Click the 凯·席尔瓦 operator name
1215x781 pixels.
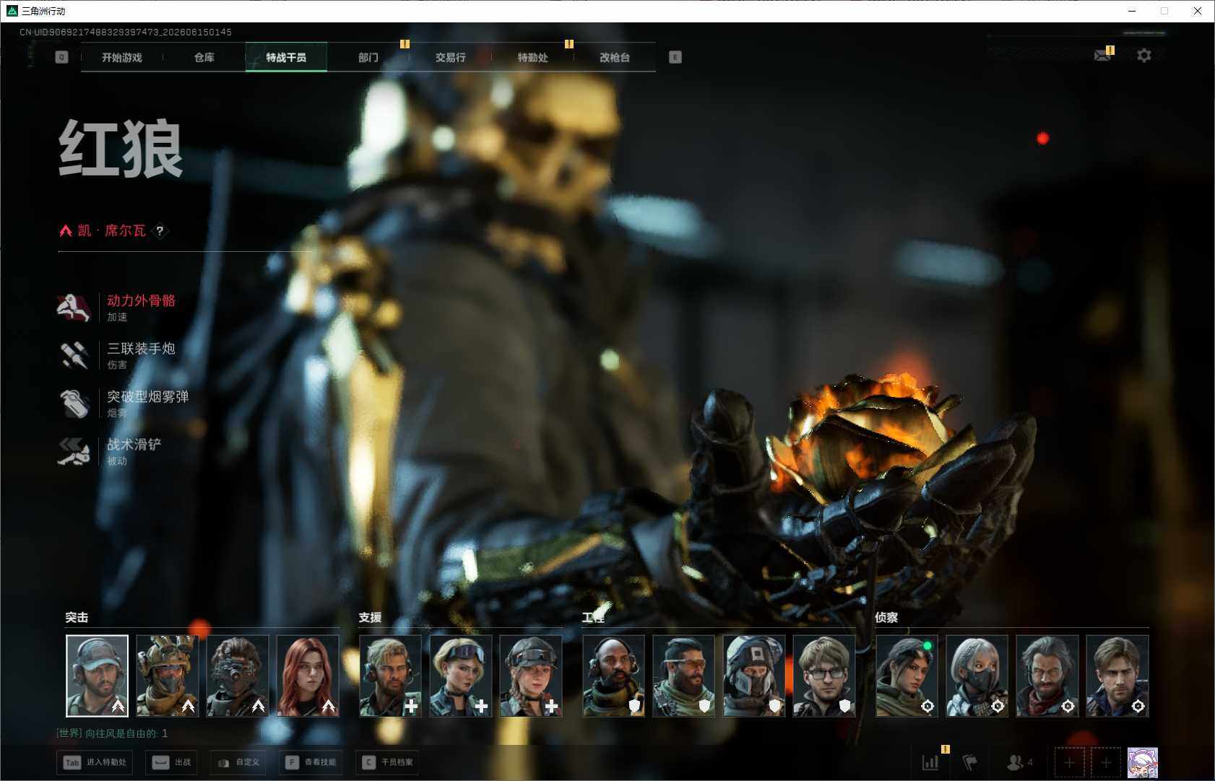[x=112, y=231]
